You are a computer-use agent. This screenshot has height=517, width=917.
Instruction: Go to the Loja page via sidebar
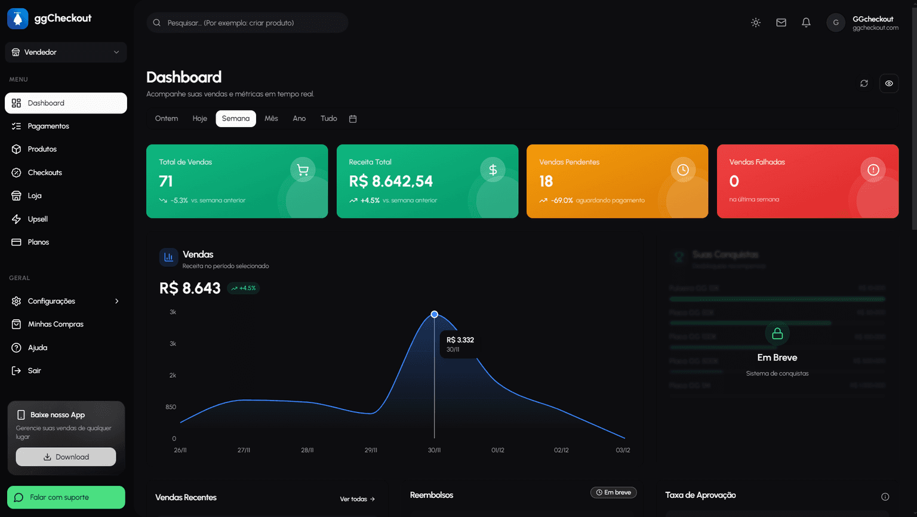35,195
